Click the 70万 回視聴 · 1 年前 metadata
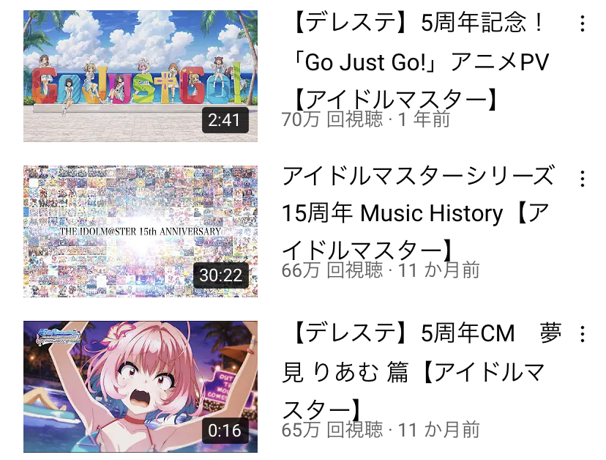The height and width of the screenshot is (460, 606). 366,119
